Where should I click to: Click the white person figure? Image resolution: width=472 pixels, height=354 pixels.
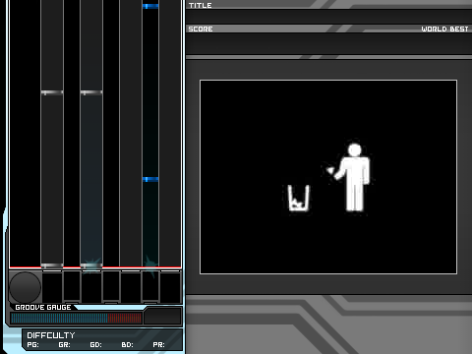point(354,177)
